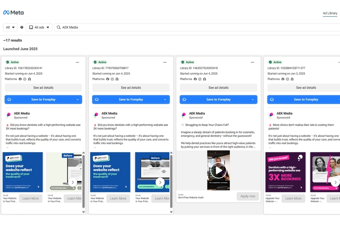Viewport: 340px width, 226px height.
Task: Click See ad details for ad 1061783242543141
Action: point(43,88)
